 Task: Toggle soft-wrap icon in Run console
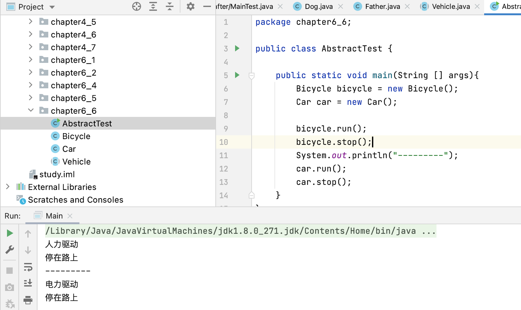point(28,267)
